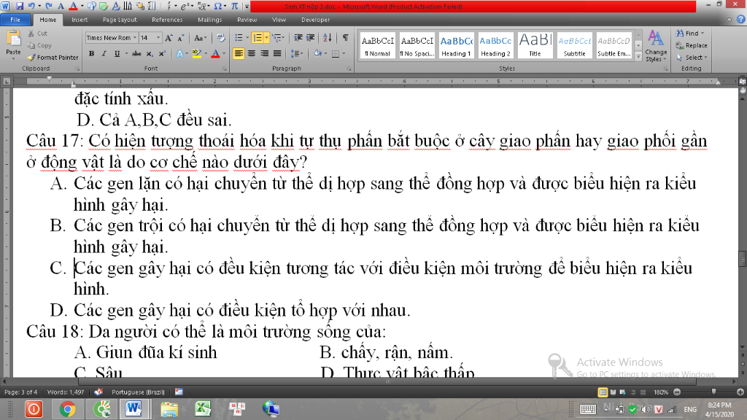The height and width of the screenshot is (420, 747).
Task: Toggle Align Text Left
Action: pyautogui.click(x=239, y=53)
